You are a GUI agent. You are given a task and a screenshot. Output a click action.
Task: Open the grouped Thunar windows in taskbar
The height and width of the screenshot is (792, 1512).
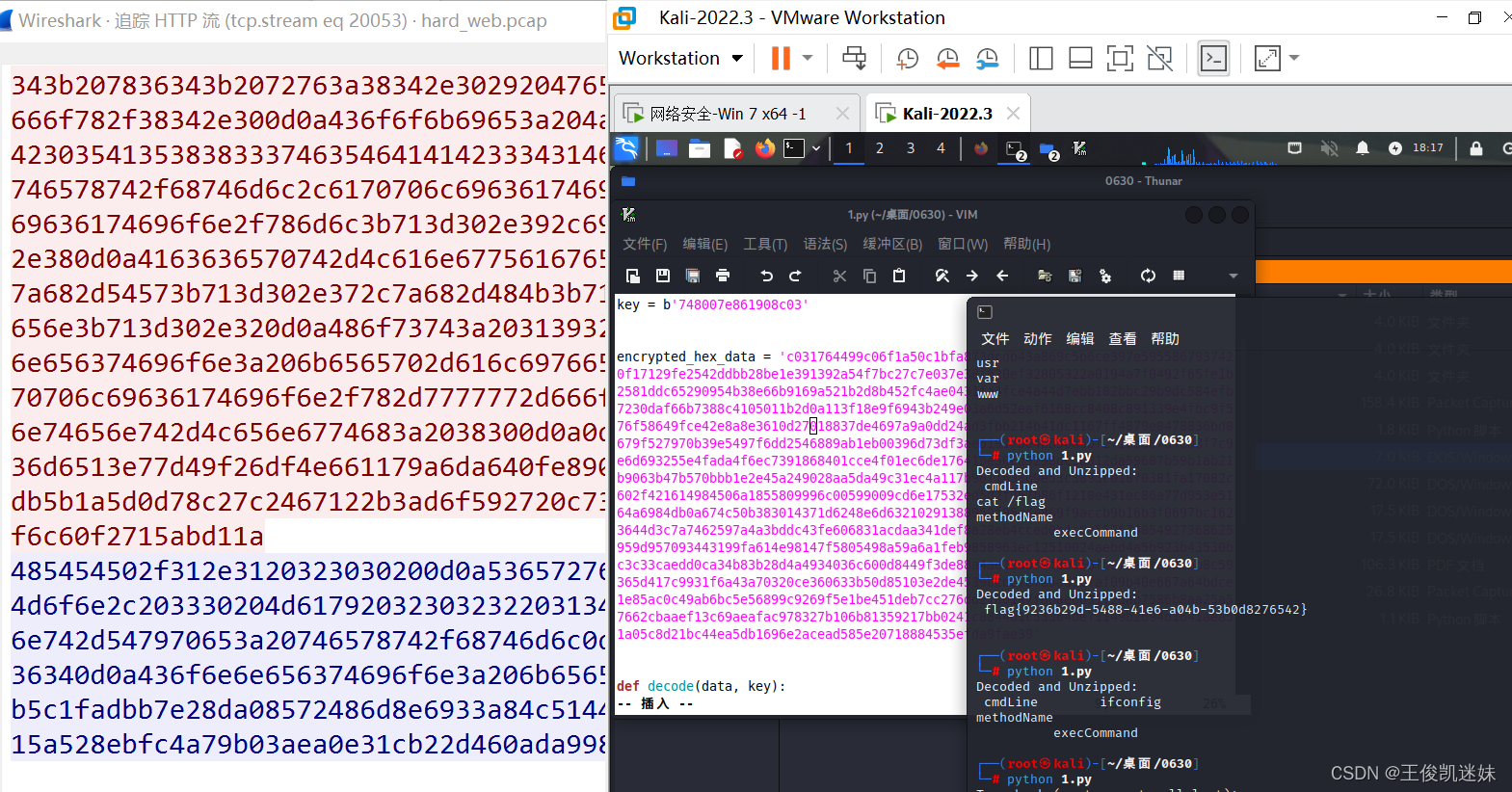[1049, 149]
